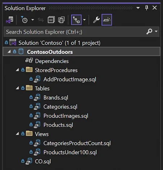Click the Solution 'Contoso' solution icon
Image resolution: width=163 pixels, height=170 pixels.
pyautogui.click(x=13, y=42)
